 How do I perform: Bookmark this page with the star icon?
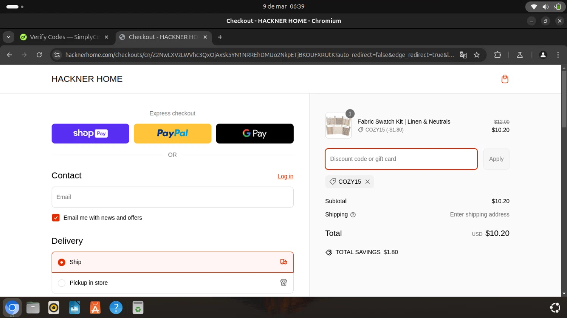coord(477,55)
